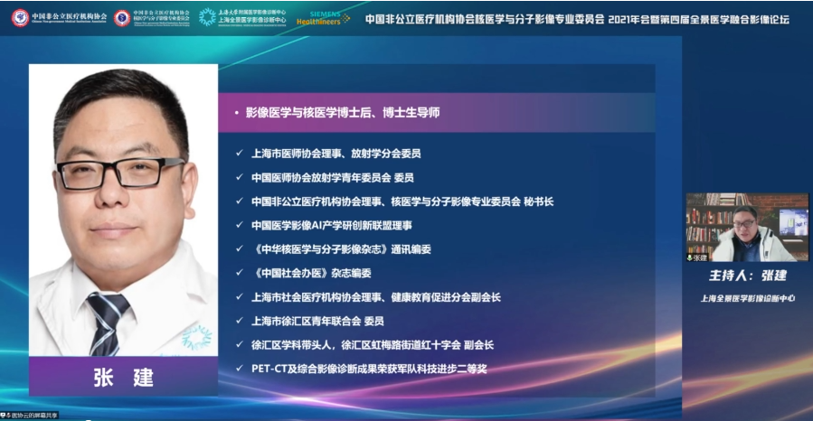Click the checkmark beside 中国医学影像AI产学研创新联盟理事
This screenshot has height=421, width=813.
tap(239, 224)
